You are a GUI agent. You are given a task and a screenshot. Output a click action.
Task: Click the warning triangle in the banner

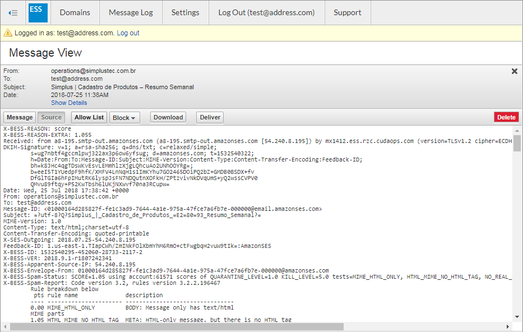[x=8, y=34]
